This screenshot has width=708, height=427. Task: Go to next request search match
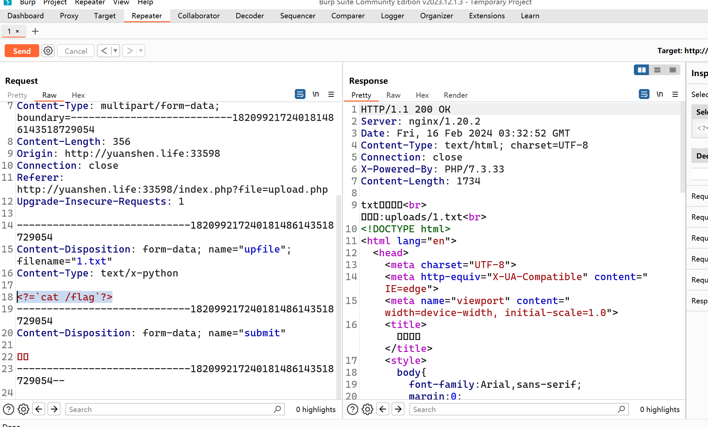[x=54, y=409]
